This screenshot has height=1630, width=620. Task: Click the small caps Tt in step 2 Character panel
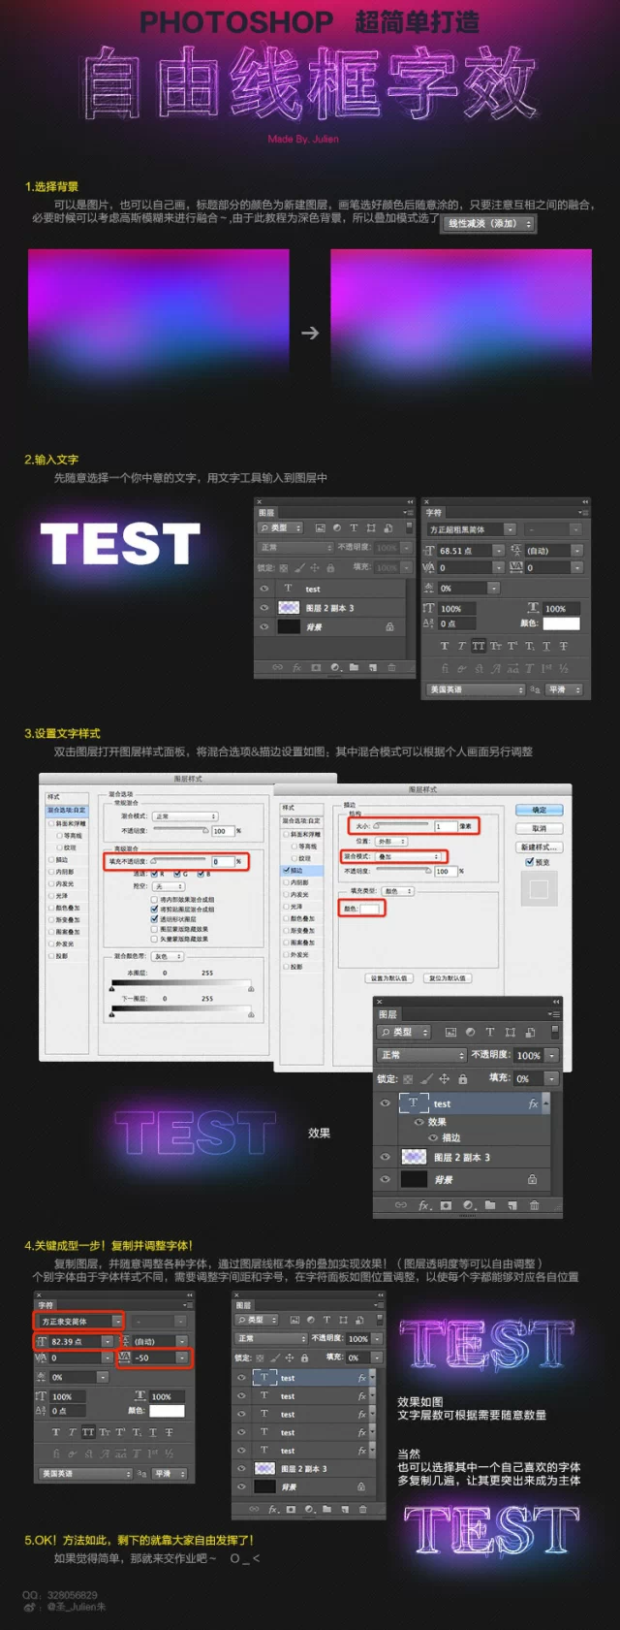[496, 646]
